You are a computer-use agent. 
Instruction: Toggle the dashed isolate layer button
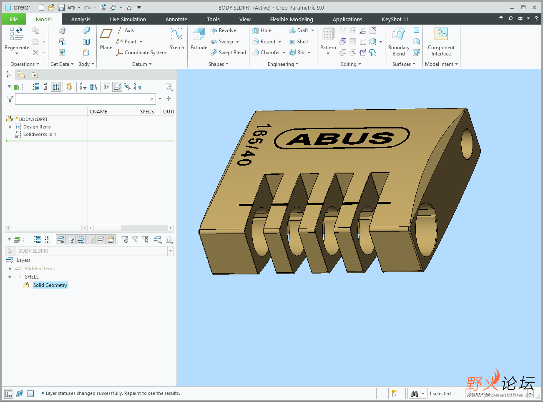[81, 239]
